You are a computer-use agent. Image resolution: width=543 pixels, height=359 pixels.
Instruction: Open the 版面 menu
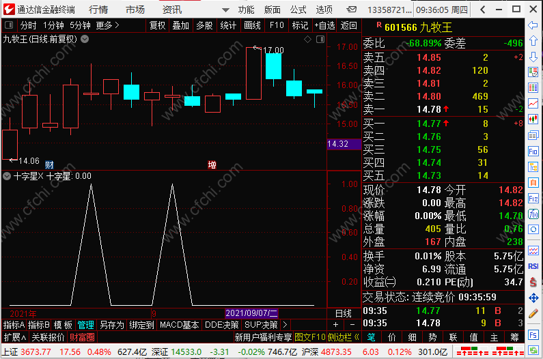[x=273, y=10]
